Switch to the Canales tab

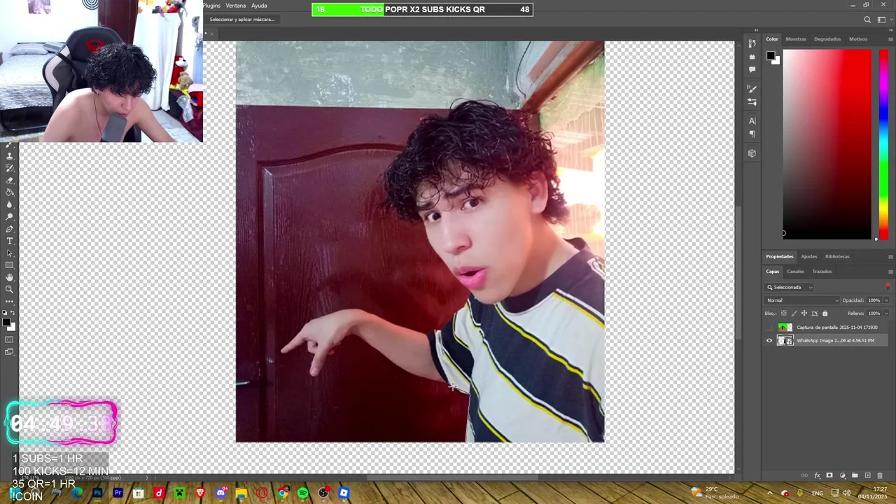tap(795, 272)
